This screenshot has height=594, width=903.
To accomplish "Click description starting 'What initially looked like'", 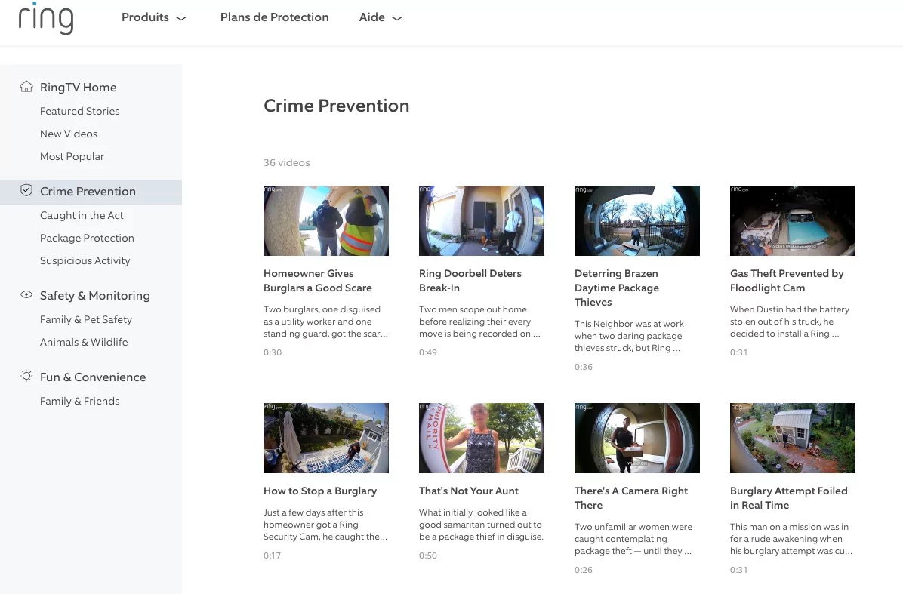I will pyautogui.click(x=482, y=525).
